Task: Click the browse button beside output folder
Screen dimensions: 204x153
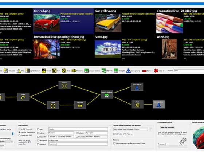Action: click(150, 129)
